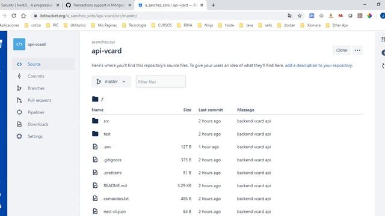Bookmark this page with the star icon
The height and width of the screenshot is (216, 385).
coord(300,16)
